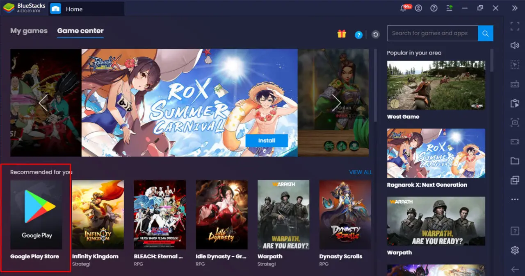Open settings gear icon in sidebar
525x276 pixels.
[515, 250]
